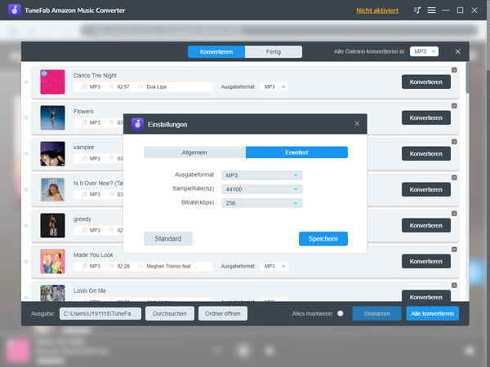The width and height of the screenshot is (490, 367).
Task: Click Standard button to reset settings
Action: [x=168, y=239]
